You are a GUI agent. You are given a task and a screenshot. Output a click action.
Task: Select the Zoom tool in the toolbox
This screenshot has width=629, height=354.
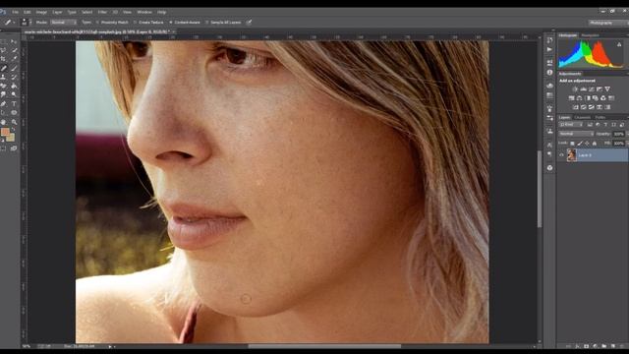pyautogui.click(x=14, y=122)
